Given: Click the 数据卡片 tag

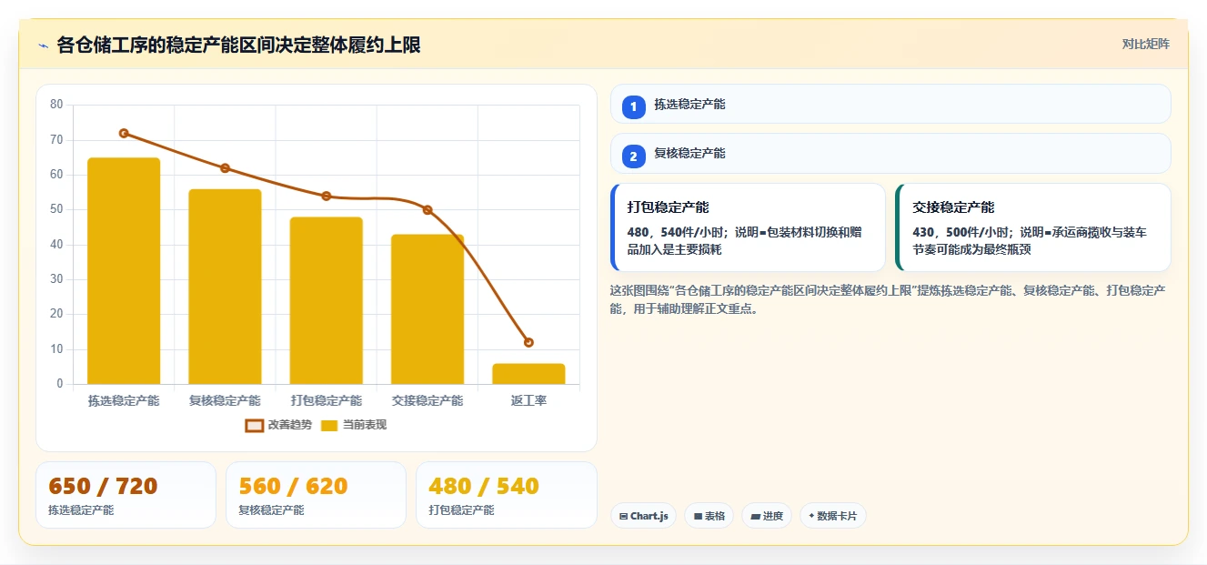Looking at the screenshot, I should tap(832, 516).
